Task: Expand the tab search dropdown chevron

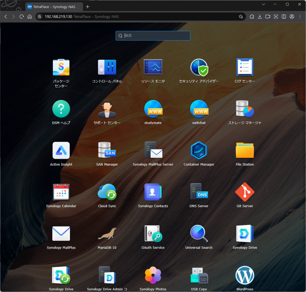Action: coord(264,4)
